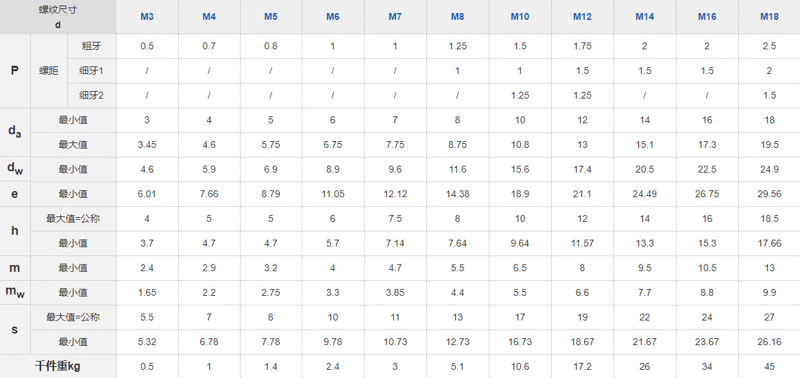The width and height of the screenshot is (800, 378).
Task: Open the M14 thread size link
Action: coord(644,17)
